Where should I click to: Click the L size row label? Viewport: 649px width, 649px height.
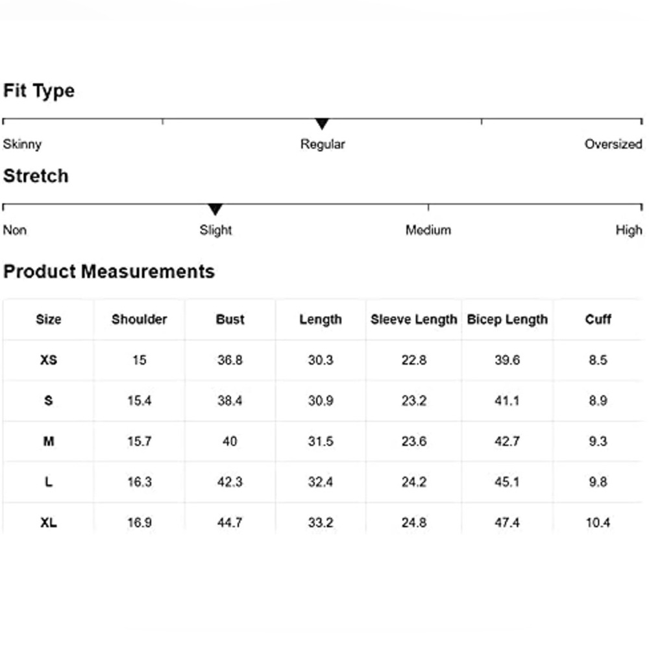click(49, 482)
